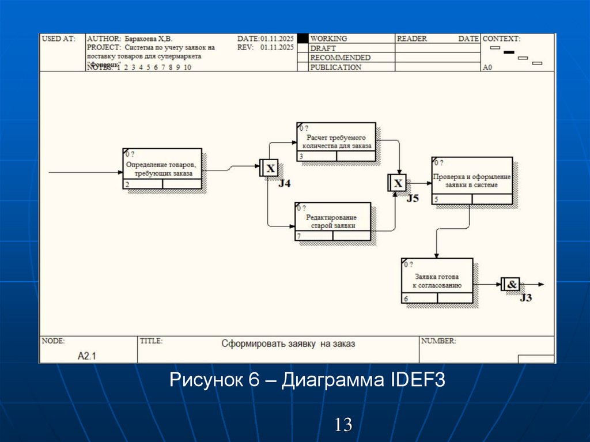The width and height of the screenshot is (590, 442).
Task: Click the 'J5' junction label
Action: point(413,198)
